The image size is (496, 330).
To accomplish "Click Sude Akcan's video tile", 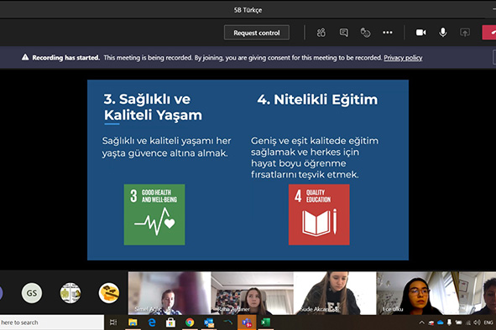I will (x=335, y=293).
